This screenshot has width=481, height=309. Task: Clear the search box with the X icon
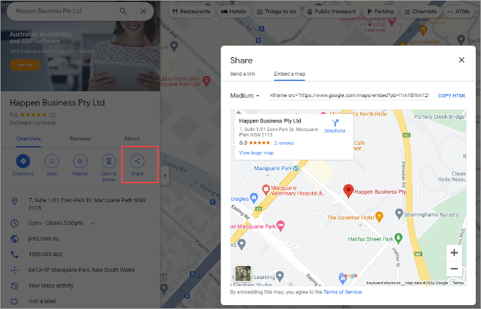tap(144, 11)
